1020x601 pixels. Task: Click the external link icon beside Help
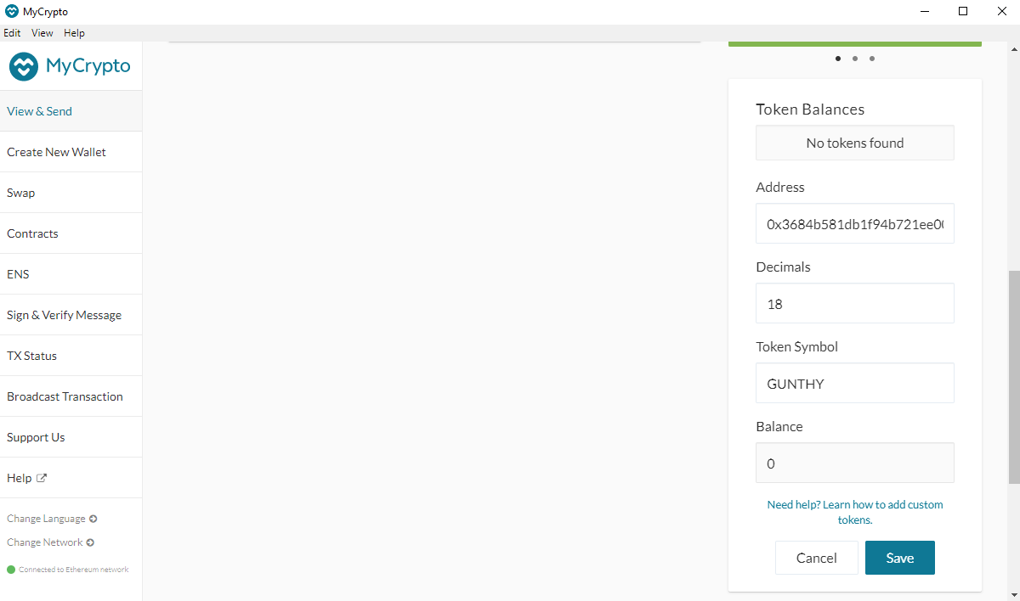42,478
